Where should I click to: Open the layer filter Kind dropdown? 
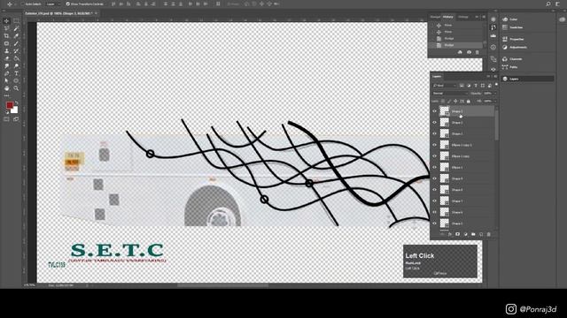point(445,86)
